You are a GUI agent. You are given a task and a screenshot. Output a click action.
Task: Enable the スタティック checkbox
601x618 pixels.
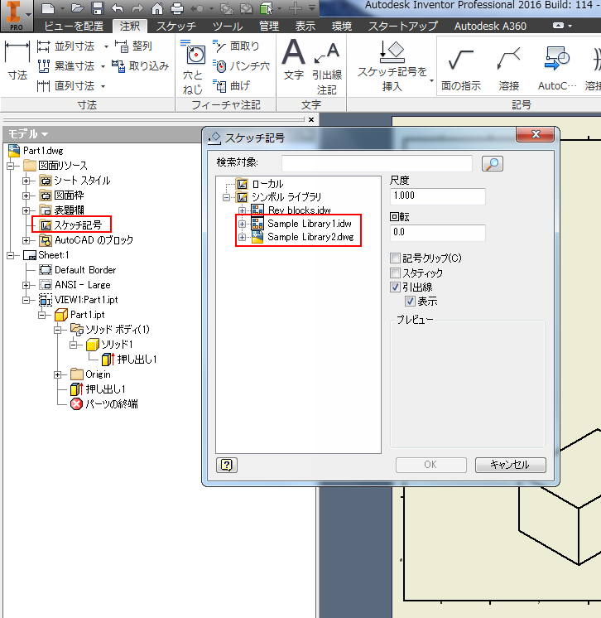pos(395,273)
